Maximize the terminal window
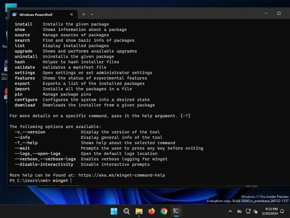The height and width of the screenshot is (218, 290). coord(279,13)
